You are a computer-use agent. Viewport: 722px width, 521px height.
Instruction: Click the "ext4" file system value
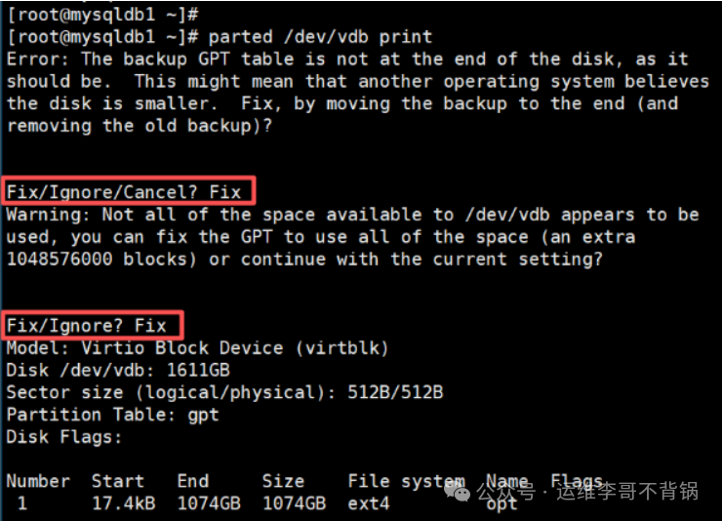pyautogui.click(x=369, y=503)
